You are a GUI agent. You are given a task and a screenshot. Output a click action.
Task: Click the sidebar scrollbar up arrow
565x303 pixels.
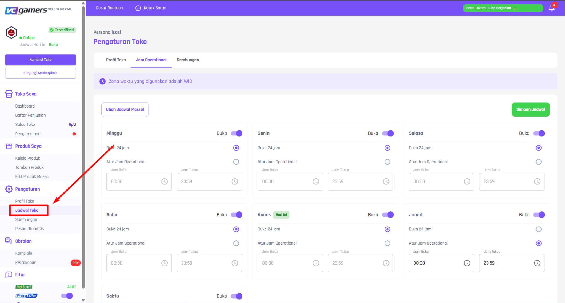[83, 3]
